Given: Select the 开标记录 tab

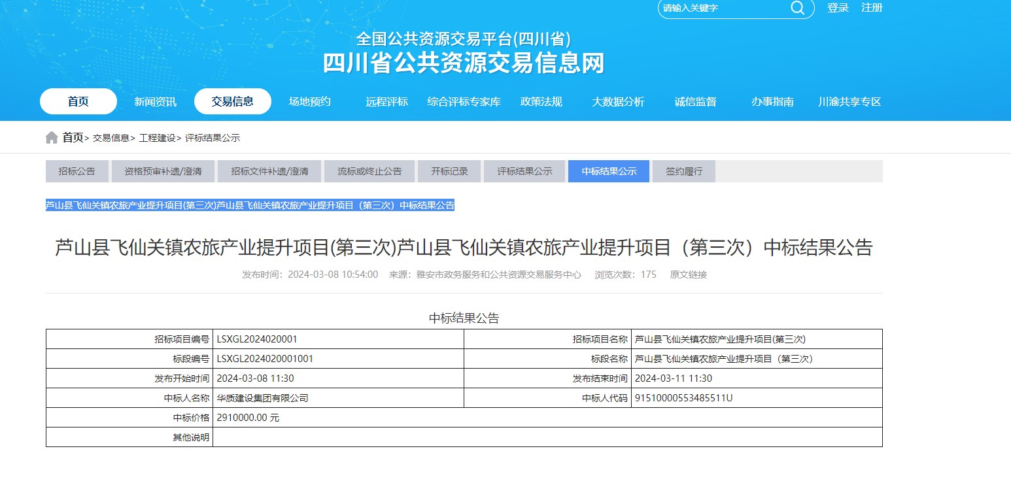Looking at the screenshot, I should [449, 171].
